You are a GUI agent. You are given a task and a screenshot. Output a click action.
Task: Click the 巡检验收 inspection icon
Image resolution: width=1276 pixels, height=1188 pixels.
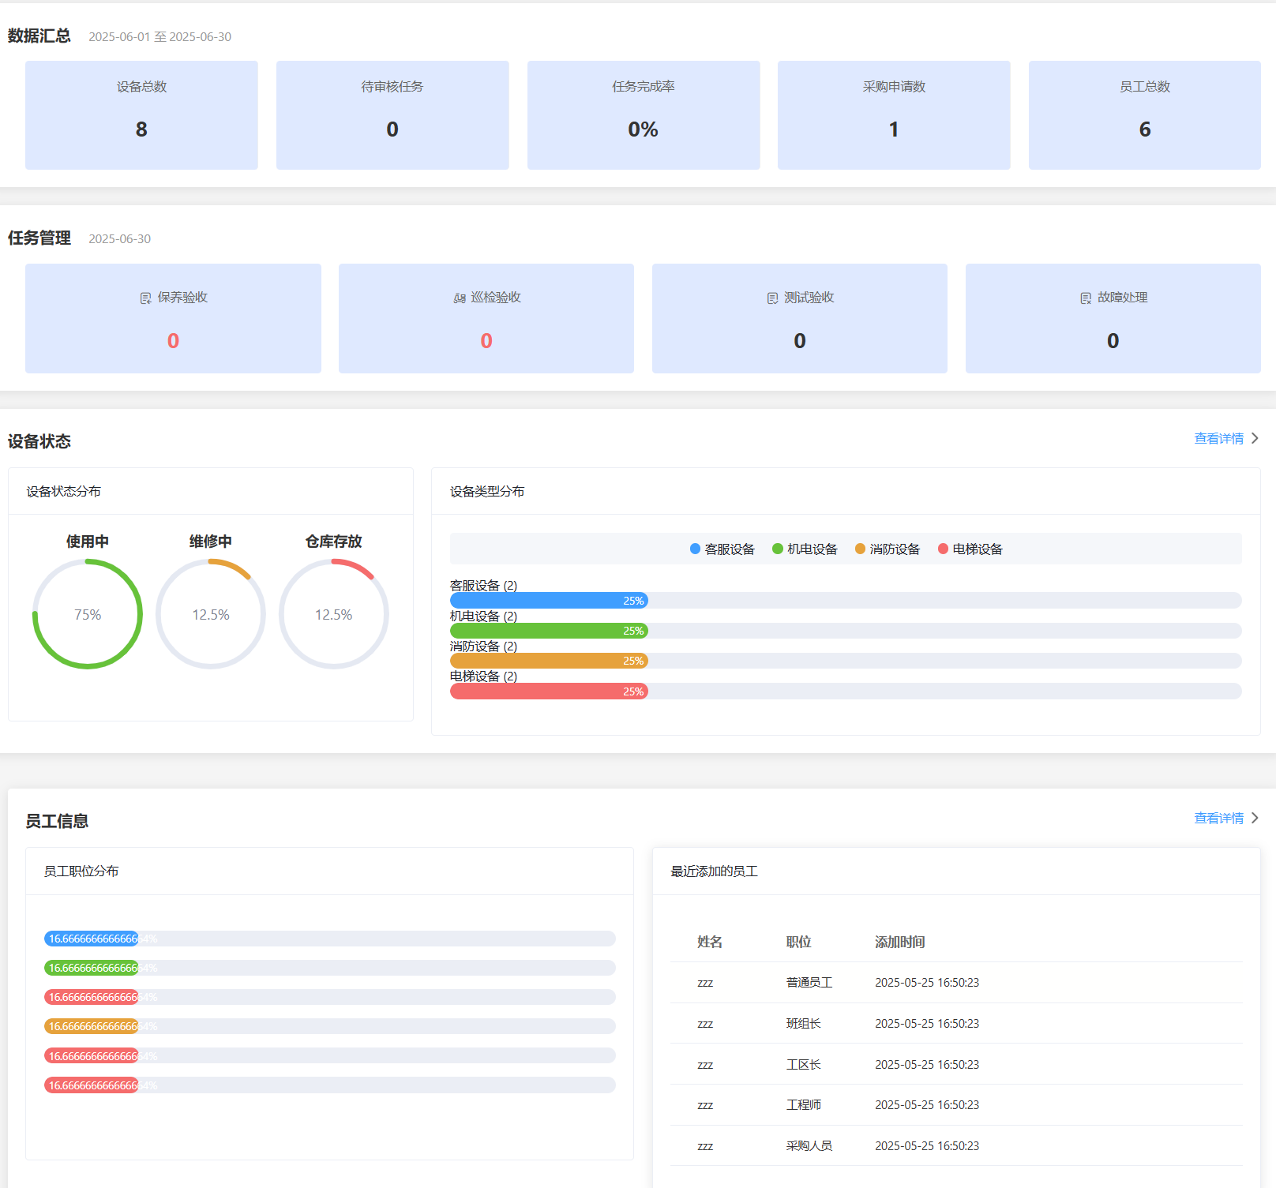point(460,298)
